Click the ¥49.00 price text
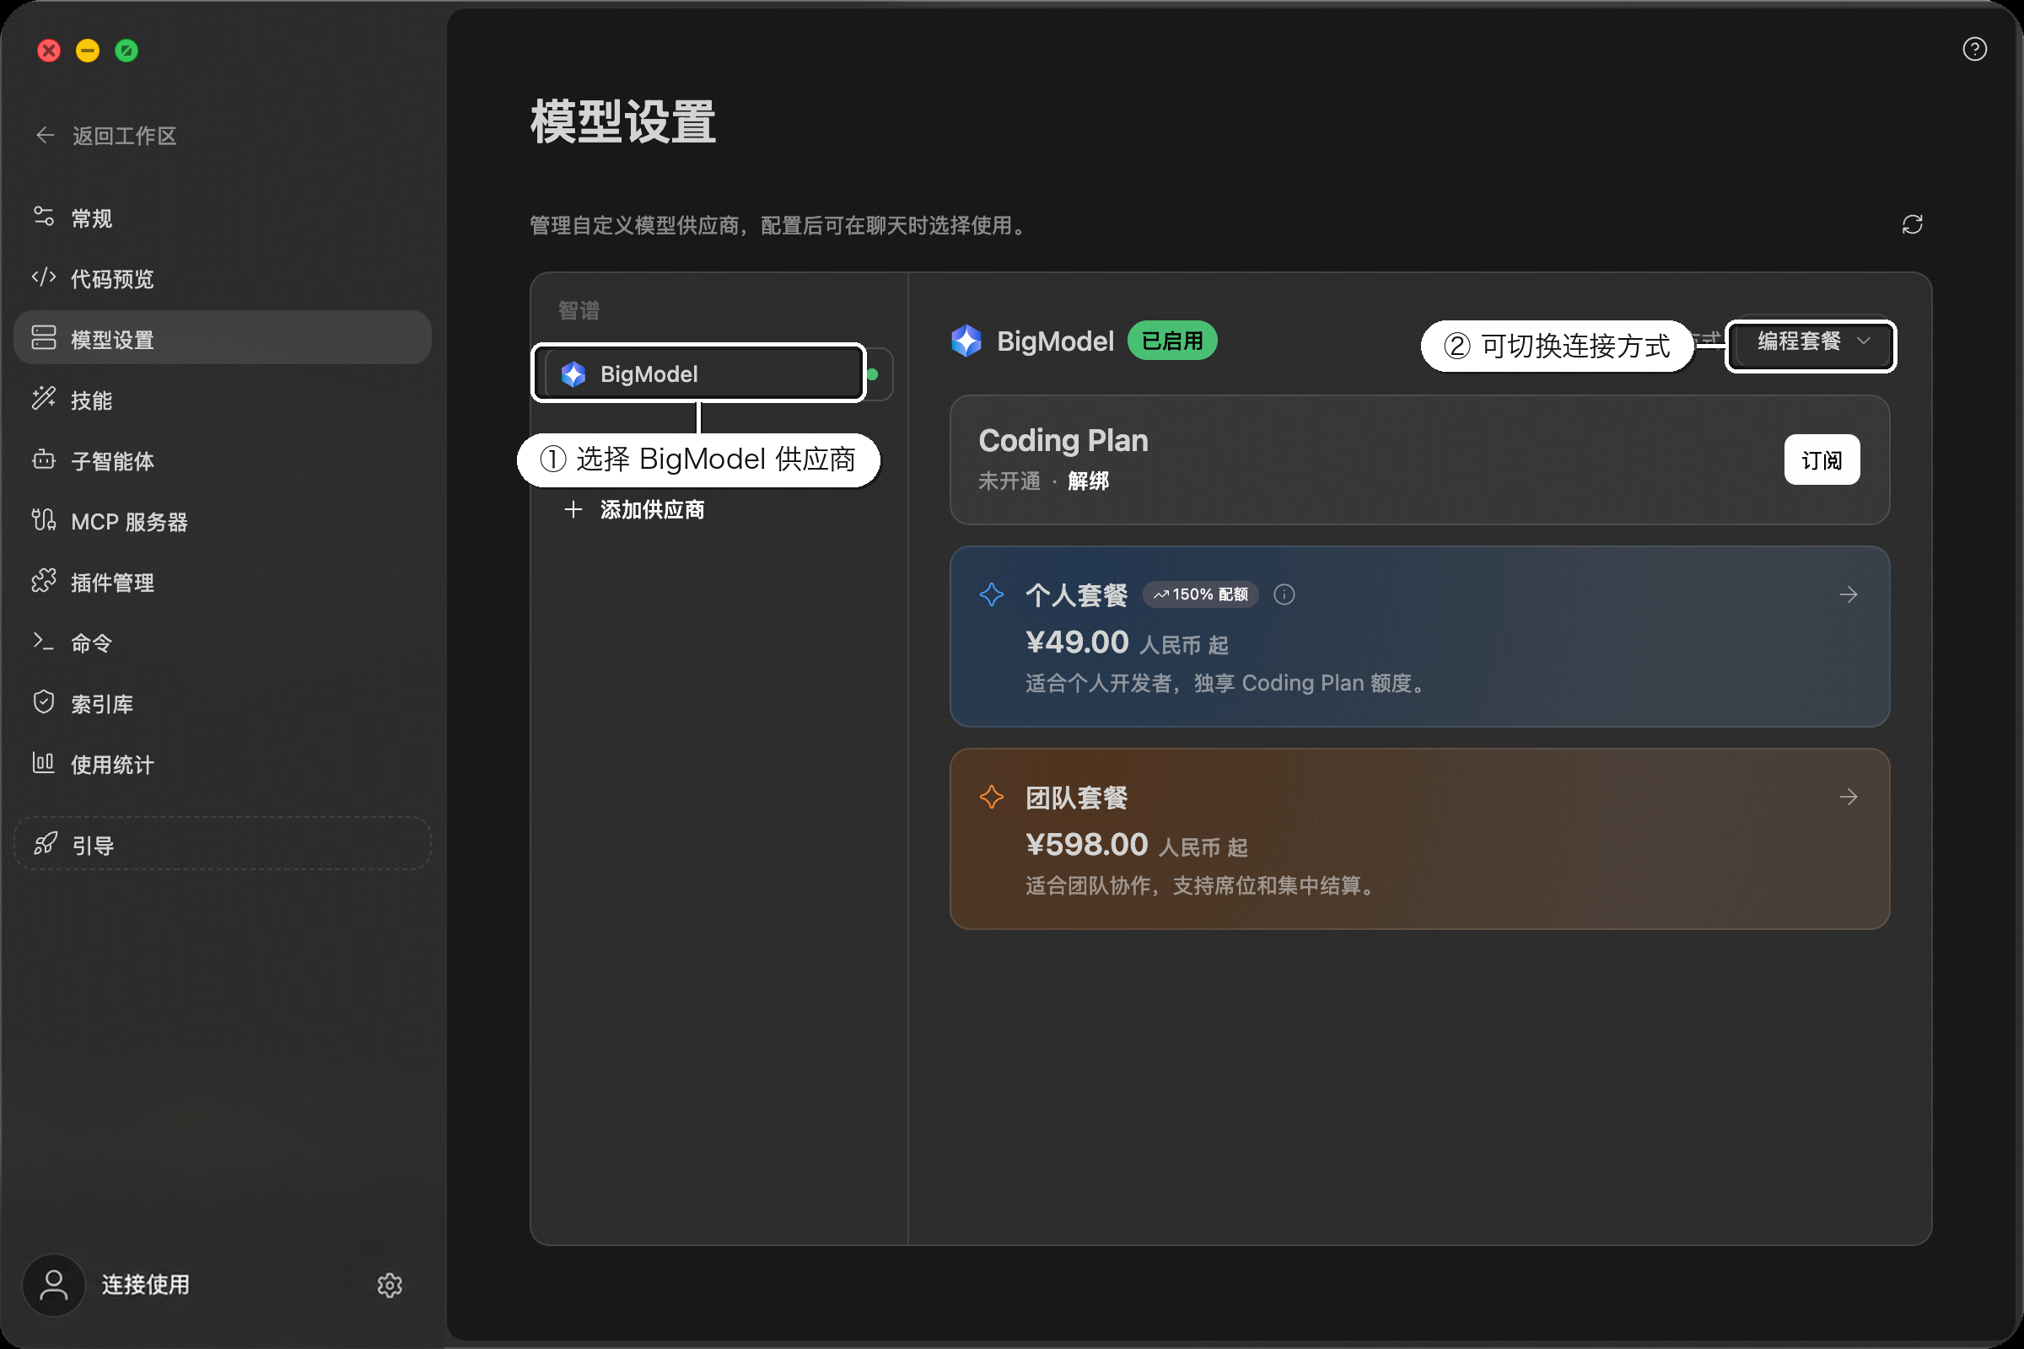 pyautogui.click(x=1077, y=642)
